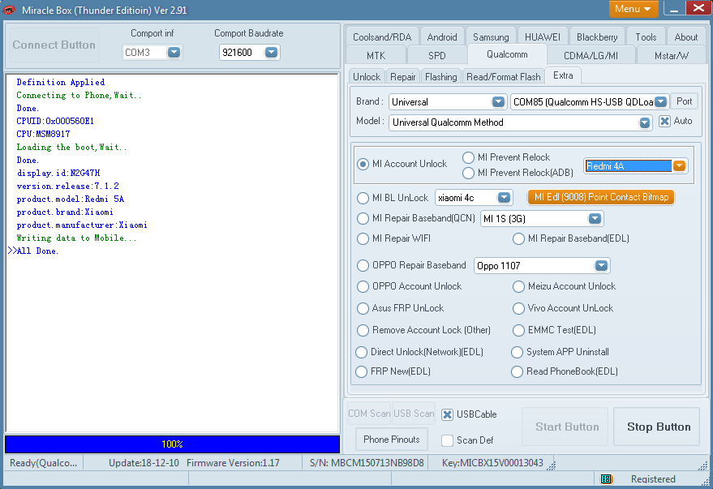The height and width of the screenshot is (489, 713).
Task: Expand the Comport Baudrate 921600 dropdown
Action: 271,52
